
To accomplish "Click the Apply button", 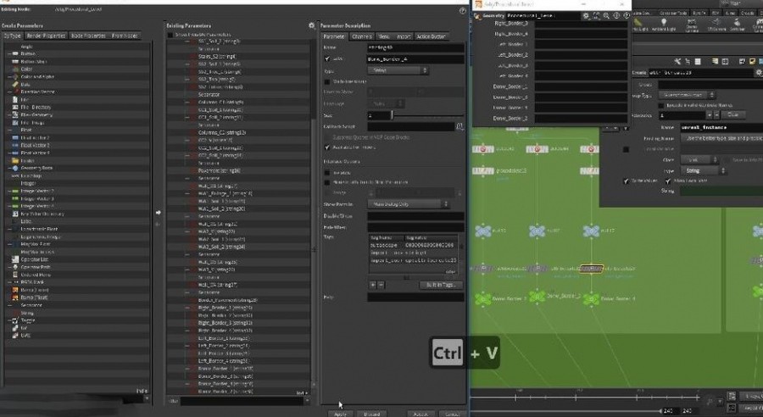I will pyautogui.click(x=340, y=414).
